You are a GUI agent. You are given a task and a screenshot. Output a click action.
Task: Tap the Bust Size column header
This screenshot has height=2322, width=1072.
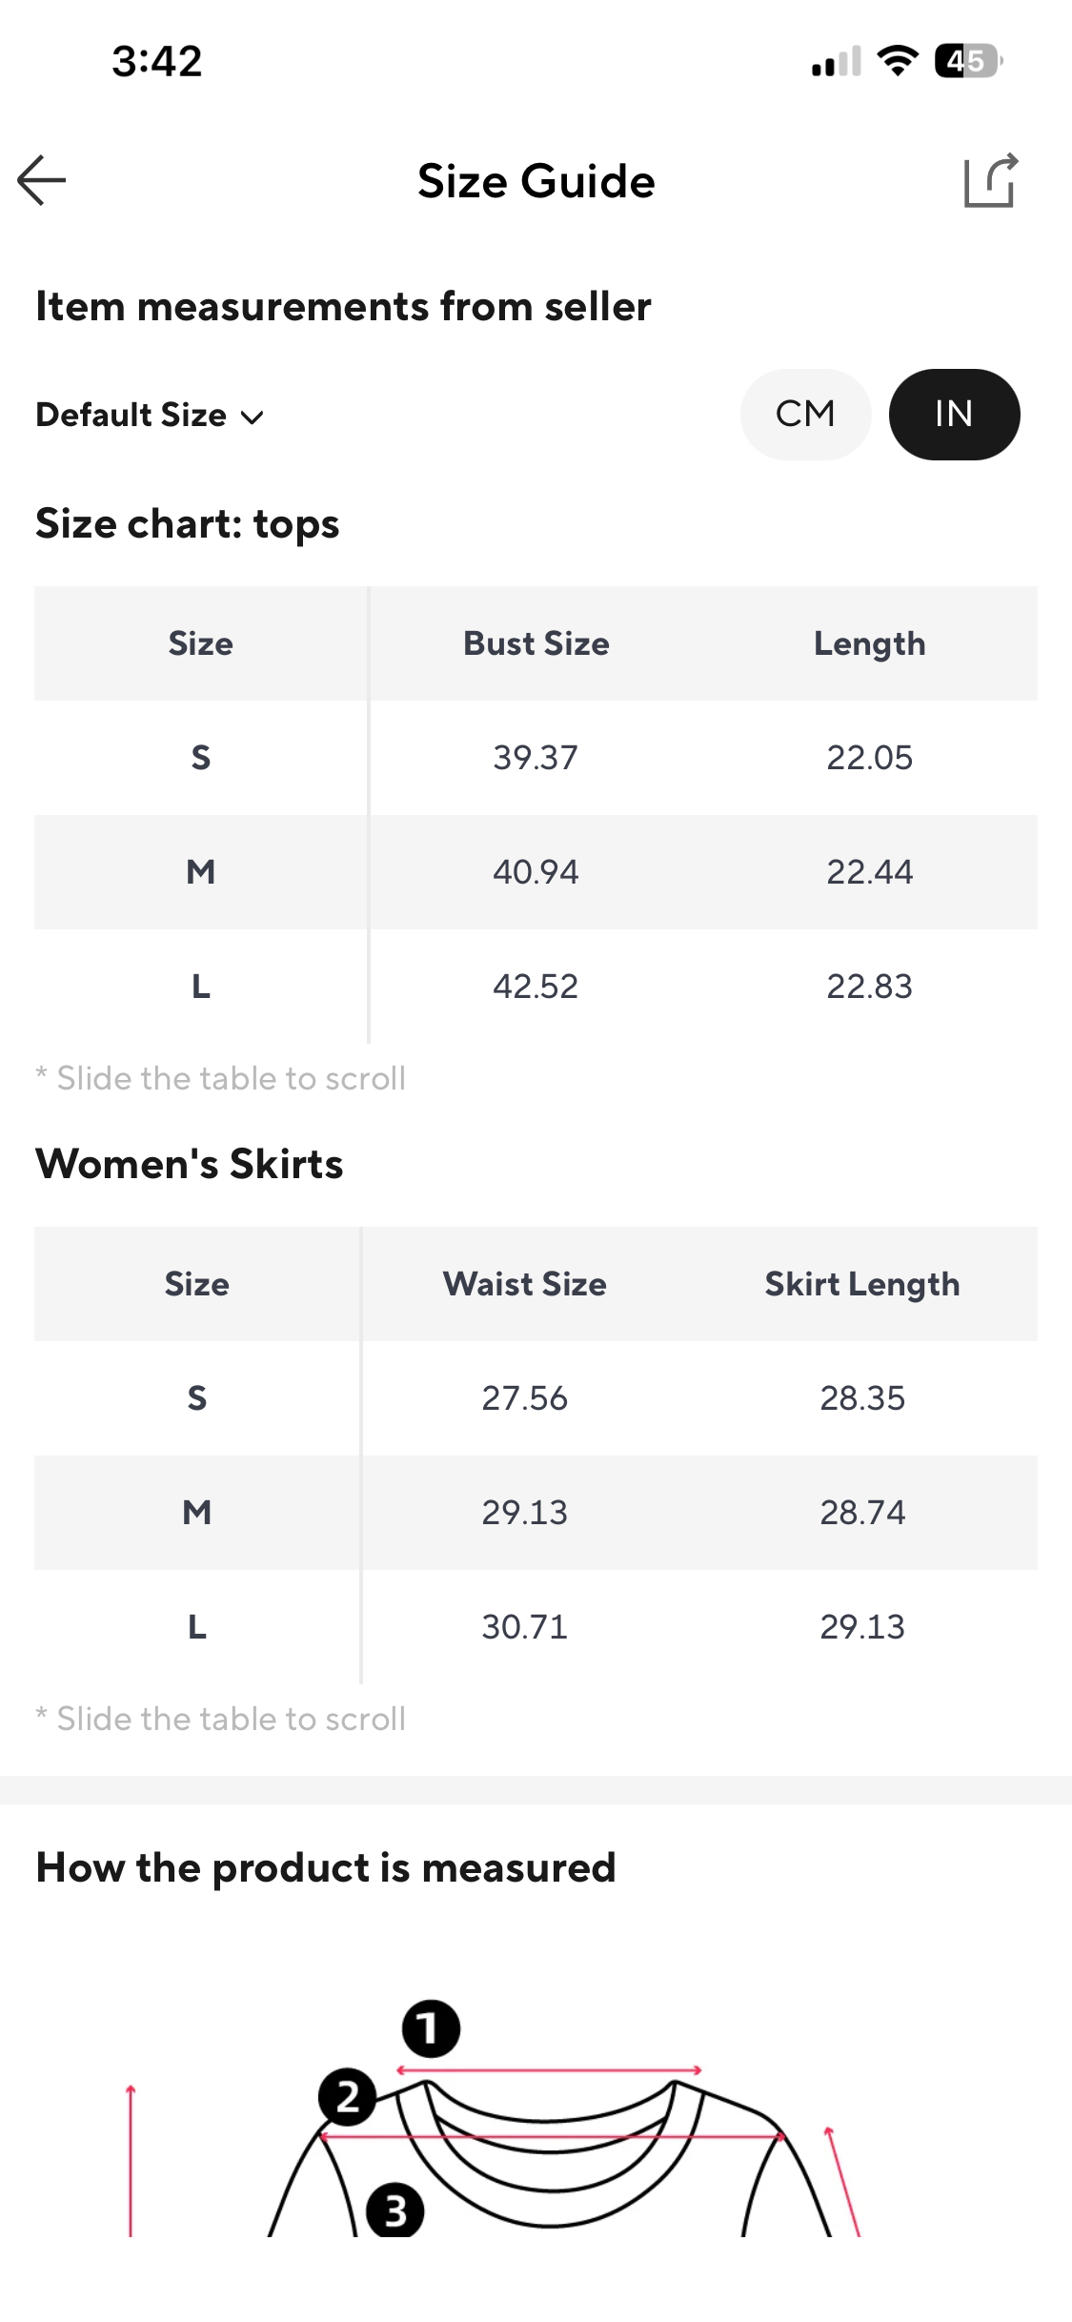(536, 643)
